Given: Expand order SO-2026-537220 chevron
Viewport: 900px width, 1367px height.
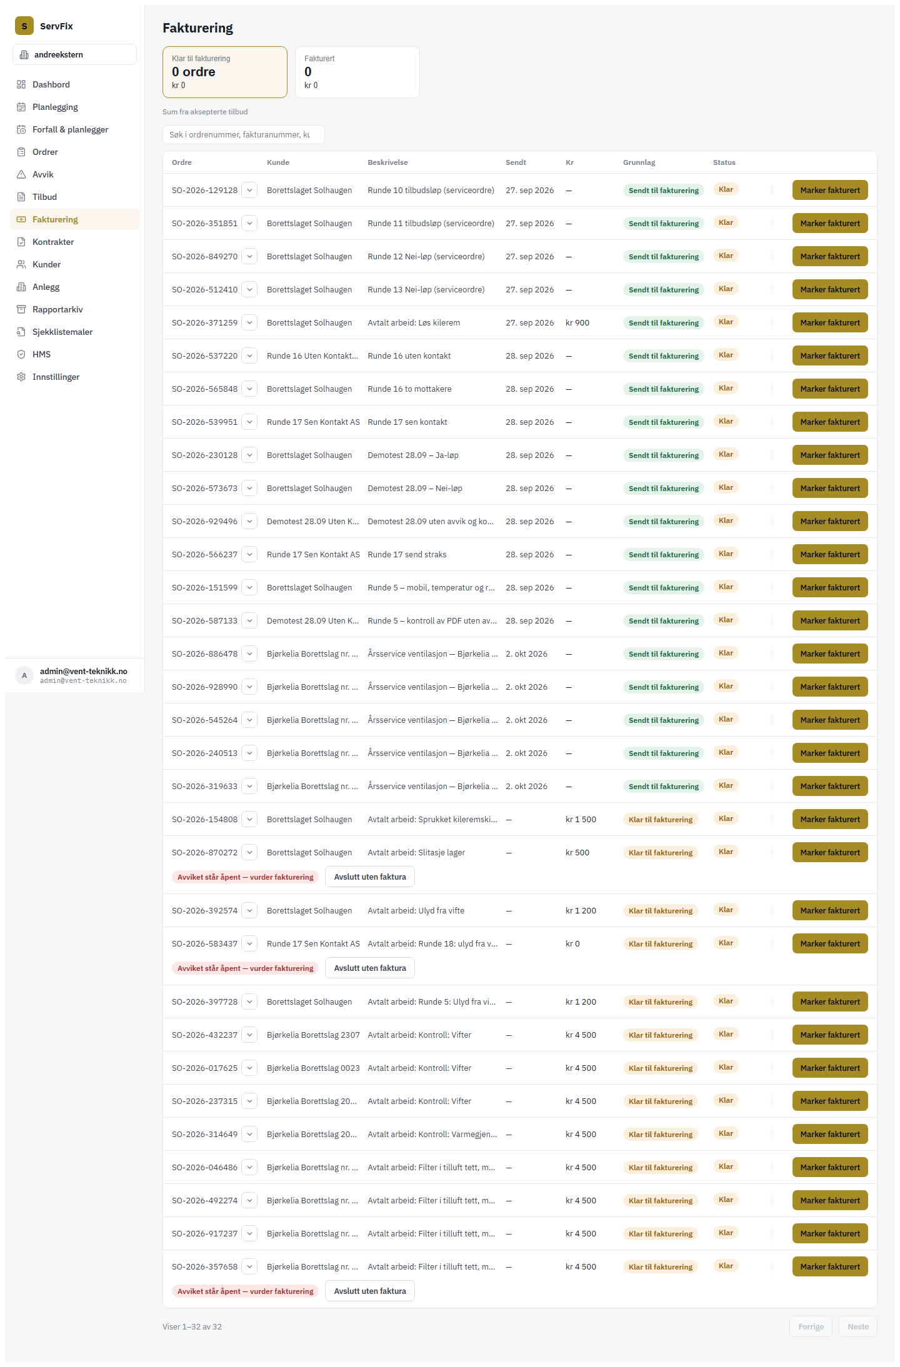Looking at the screenshot, I should 249,355.
